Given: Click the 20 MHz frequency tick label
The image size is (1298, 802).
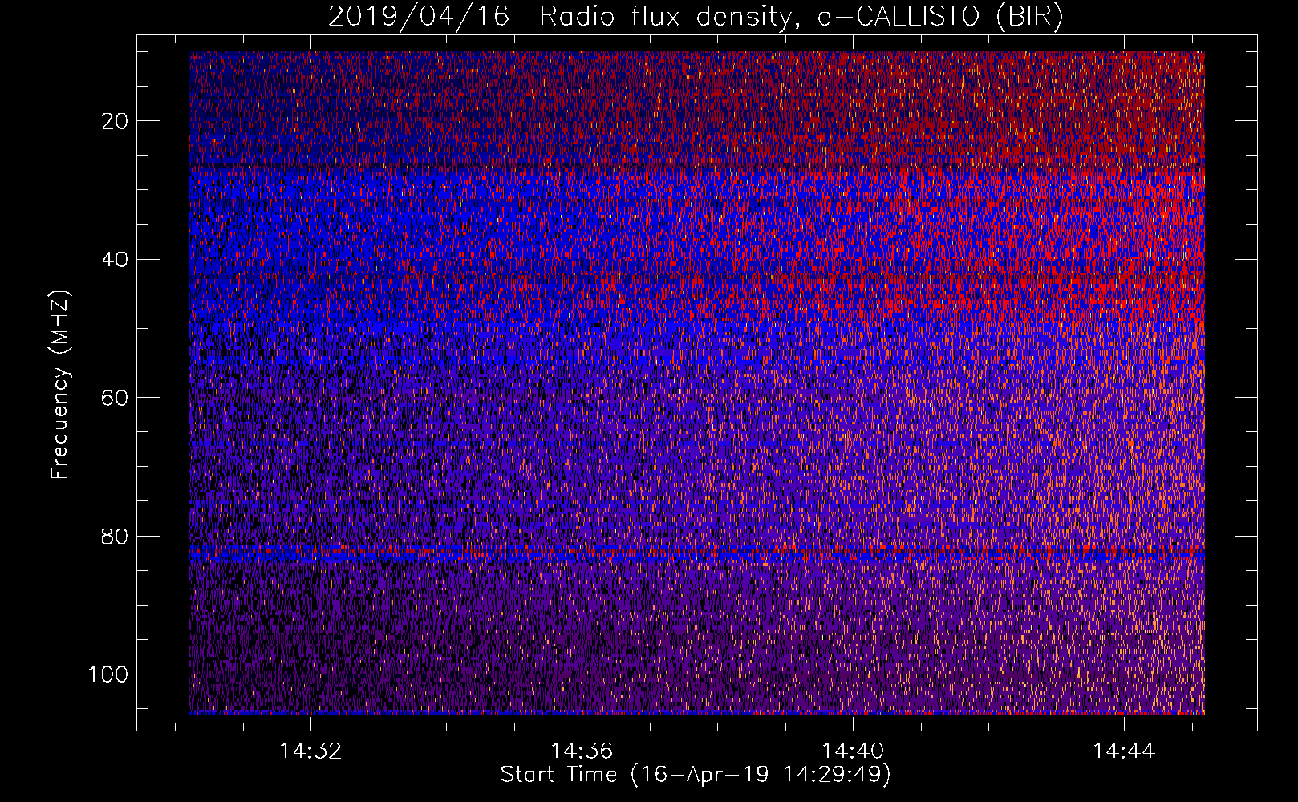Looking at the screenshot, I should [x=116, y=121].
